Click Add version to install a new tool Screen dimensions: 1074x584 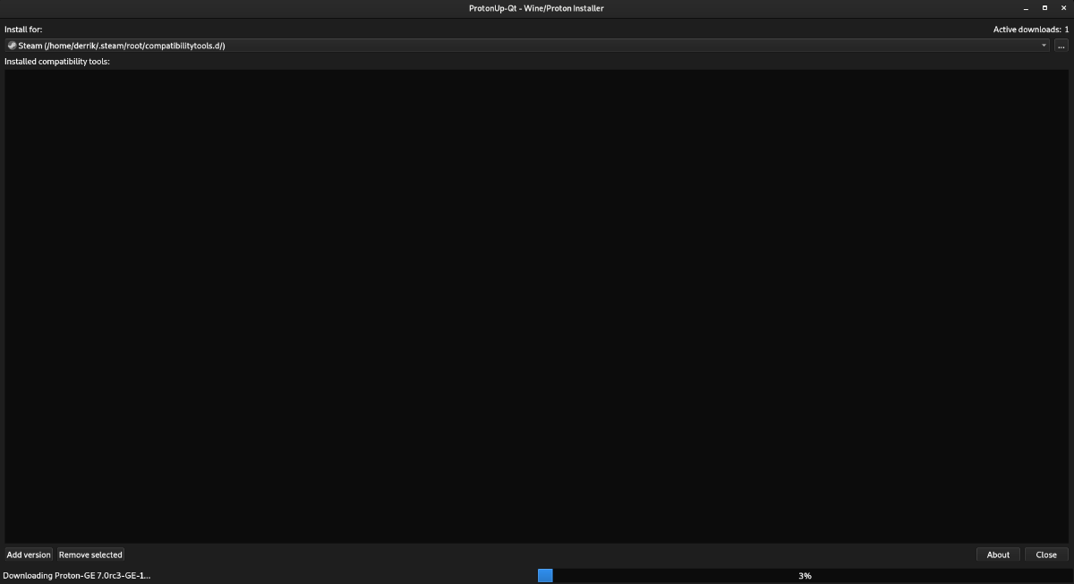pos(28,554)
